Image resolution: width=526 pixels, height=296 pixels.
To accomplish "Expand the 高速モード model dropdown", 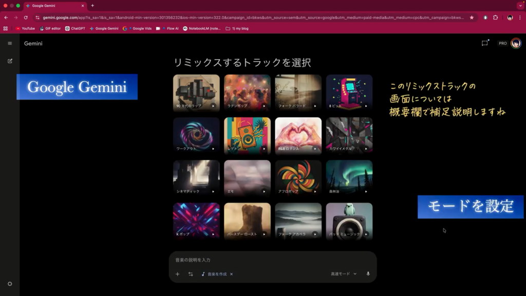I will point(343,274).
